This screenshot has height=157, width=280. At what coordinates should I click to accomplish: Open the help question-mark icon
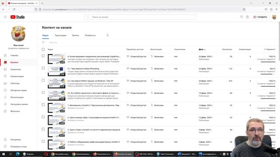[x=247, y=17]
